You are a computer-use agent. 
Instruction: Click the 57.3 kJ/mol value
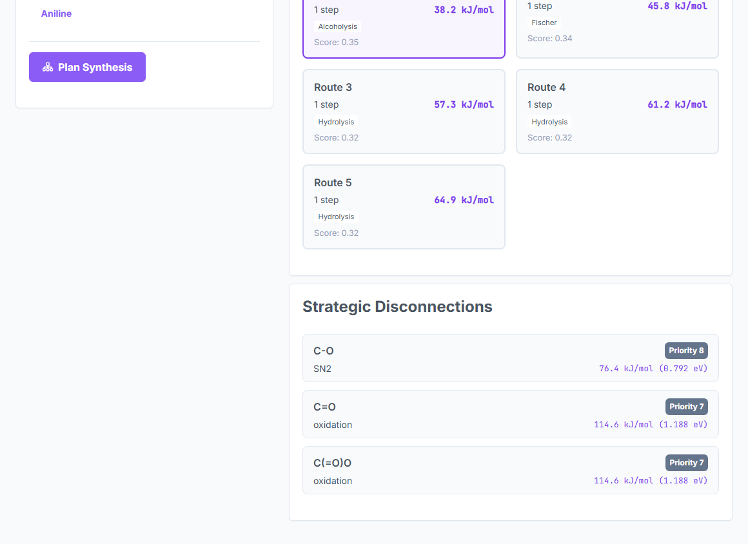pos(464,104)
